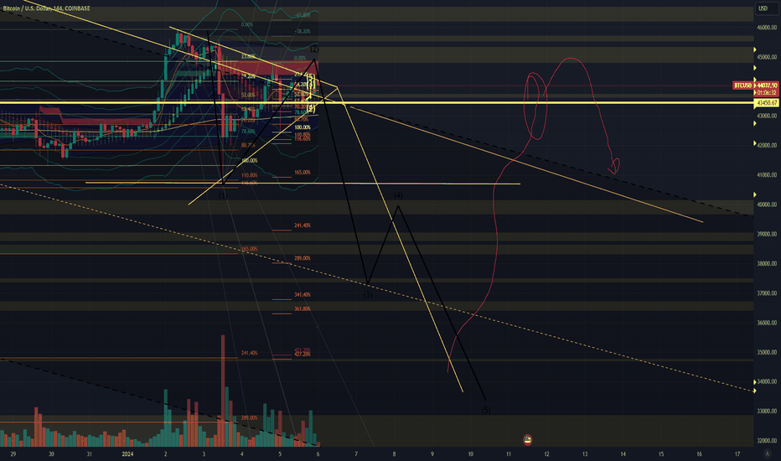
Task: Click the 427.20% Fibonacci level label
Action: click(x=303, y=355)
